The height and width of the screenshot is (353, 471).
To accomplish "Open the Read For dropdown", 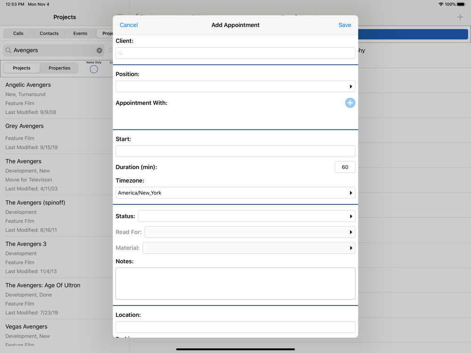I will pyautogui.click(x=250, y=232).
